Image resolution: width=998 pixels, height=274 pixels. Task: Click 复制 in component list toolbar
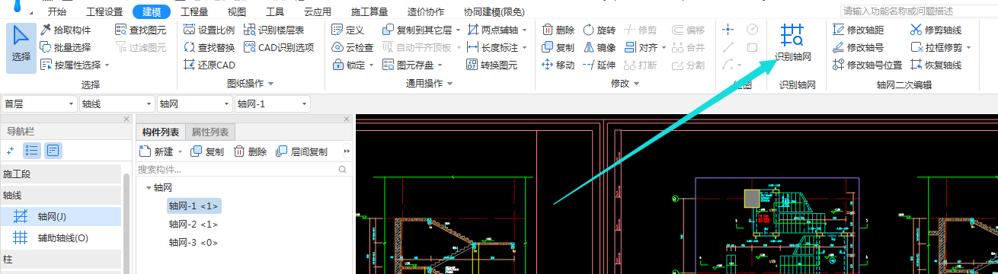(x=207, y=152)
